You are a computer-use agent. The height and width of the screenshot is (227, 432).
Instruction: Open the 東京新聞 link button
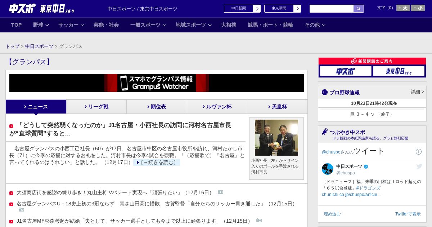pos(279,9)
